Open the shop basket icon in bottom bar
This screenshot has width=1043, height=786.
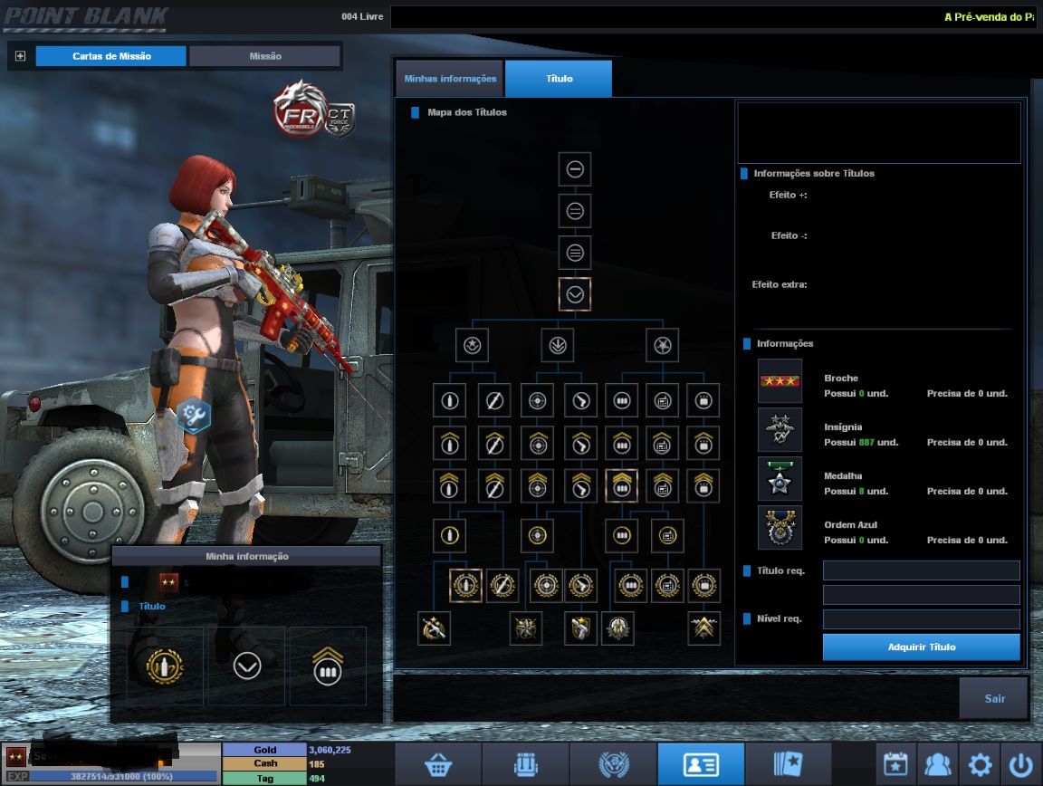pyautogui.click(x=438, y=764)
